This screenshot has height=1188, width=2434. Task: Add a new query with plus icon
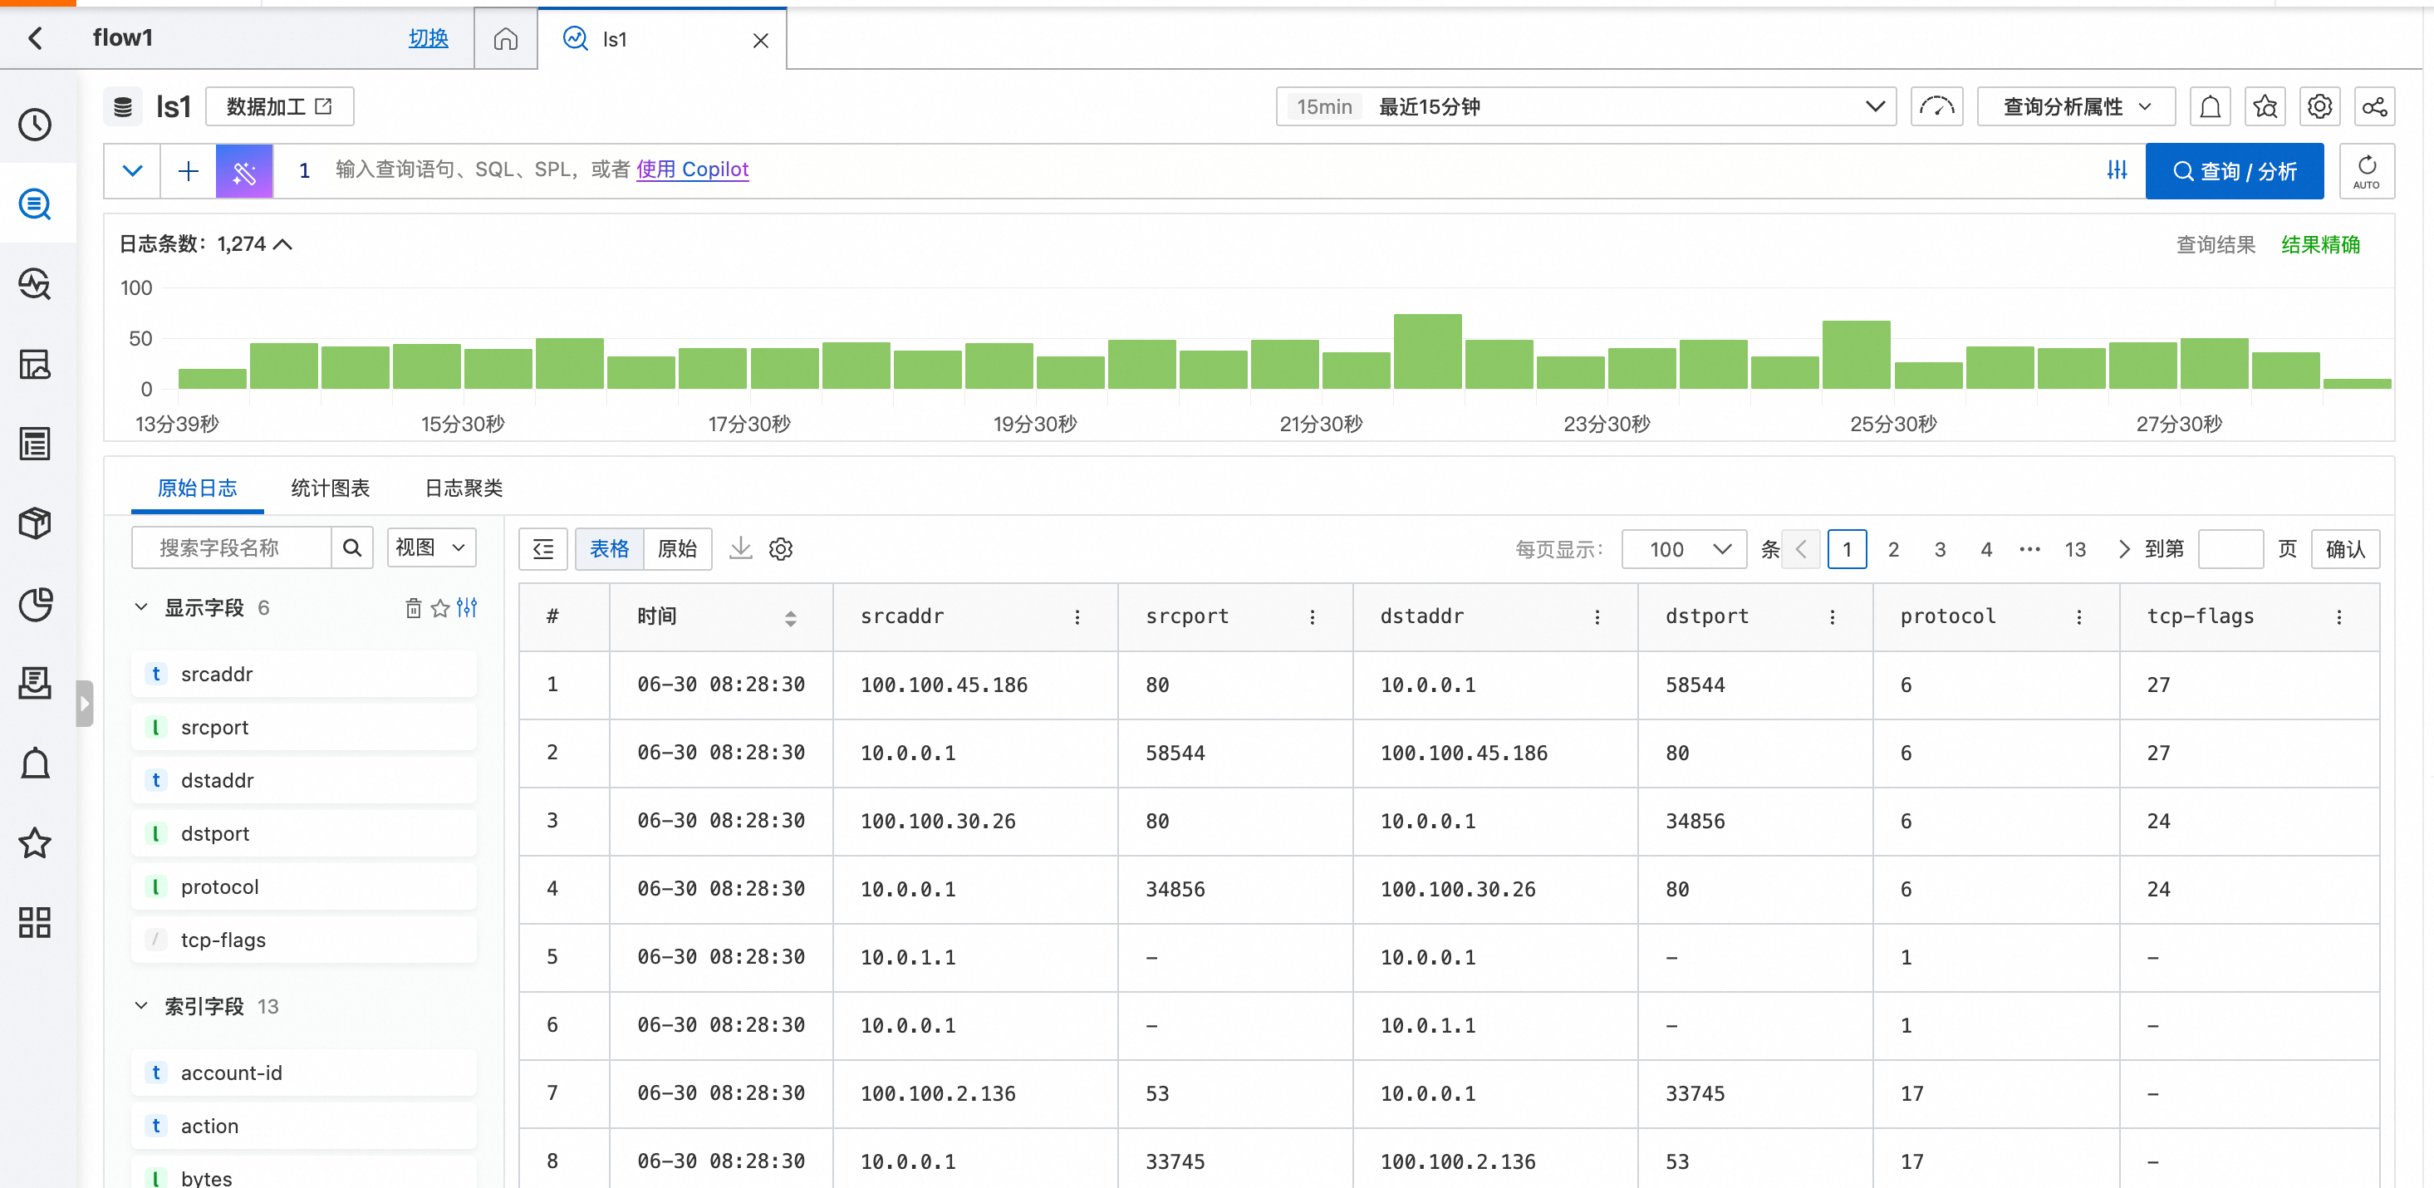pyautogui.click(x=188, y=171)
